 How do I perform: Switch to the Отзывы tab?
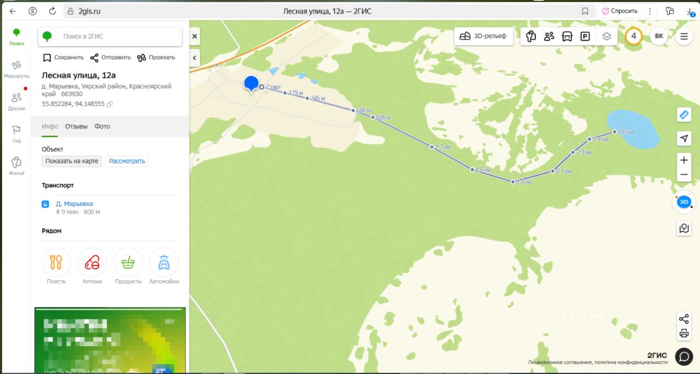coord(76,126)
